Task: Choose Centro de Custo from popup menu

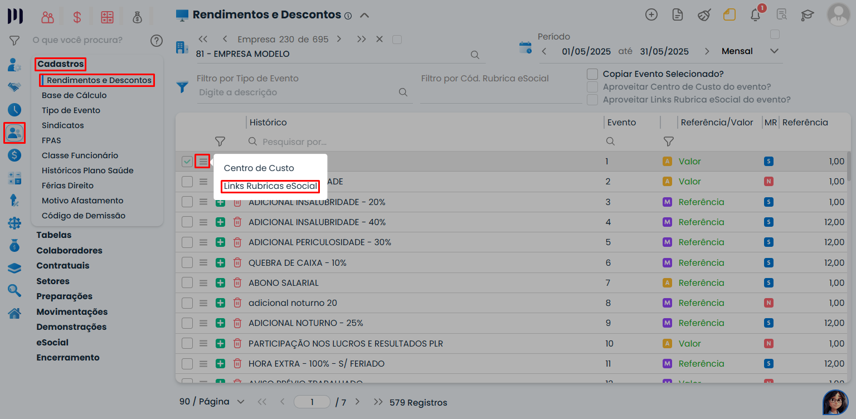Action: point(259,168)
